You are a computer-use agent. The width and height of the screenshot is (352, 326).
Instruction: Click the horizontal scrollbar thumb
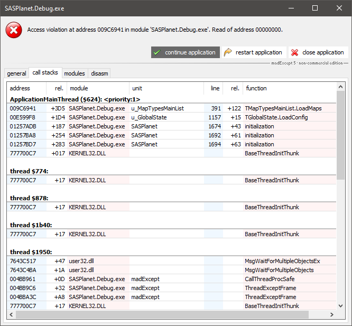pyautogui.click(x=162, y=315)
